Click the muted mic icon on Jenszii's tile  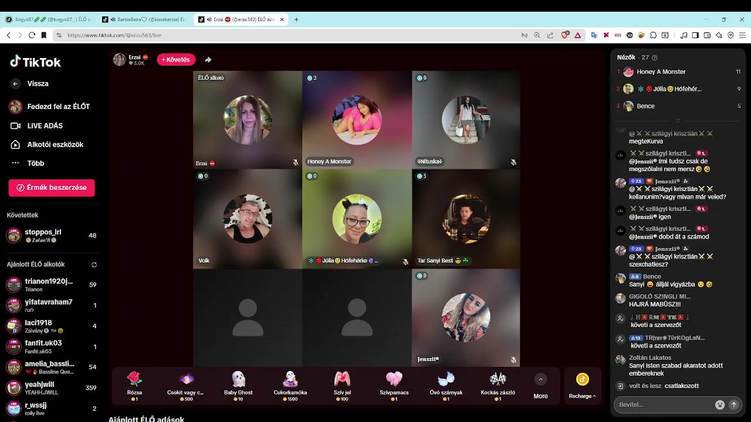[x=513, y=360]
